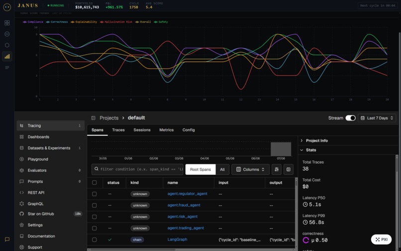This screenshot has width=401, height=251.
Task: Open the agent.trading_agent span link
Action: [x=186, y=228]
